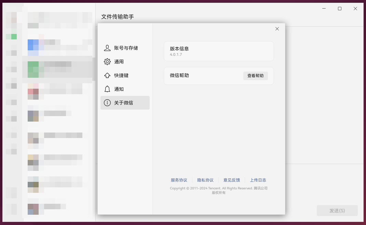The height and width of the screenshot is (225, 366).
Task: Maximize the WeChat main window
Action: click(x=340, y=9)
